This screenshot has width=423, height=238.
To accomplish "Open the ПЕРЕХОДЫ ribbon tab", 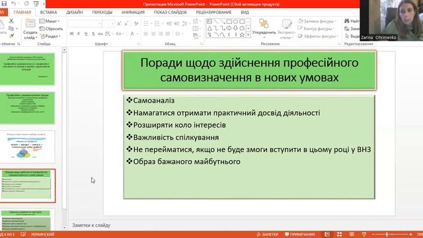I will pos(102,12).
